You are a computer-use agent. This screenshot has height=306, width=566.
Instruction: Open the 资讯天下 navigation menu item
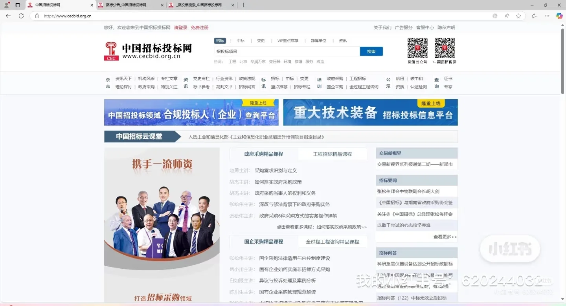123,78
